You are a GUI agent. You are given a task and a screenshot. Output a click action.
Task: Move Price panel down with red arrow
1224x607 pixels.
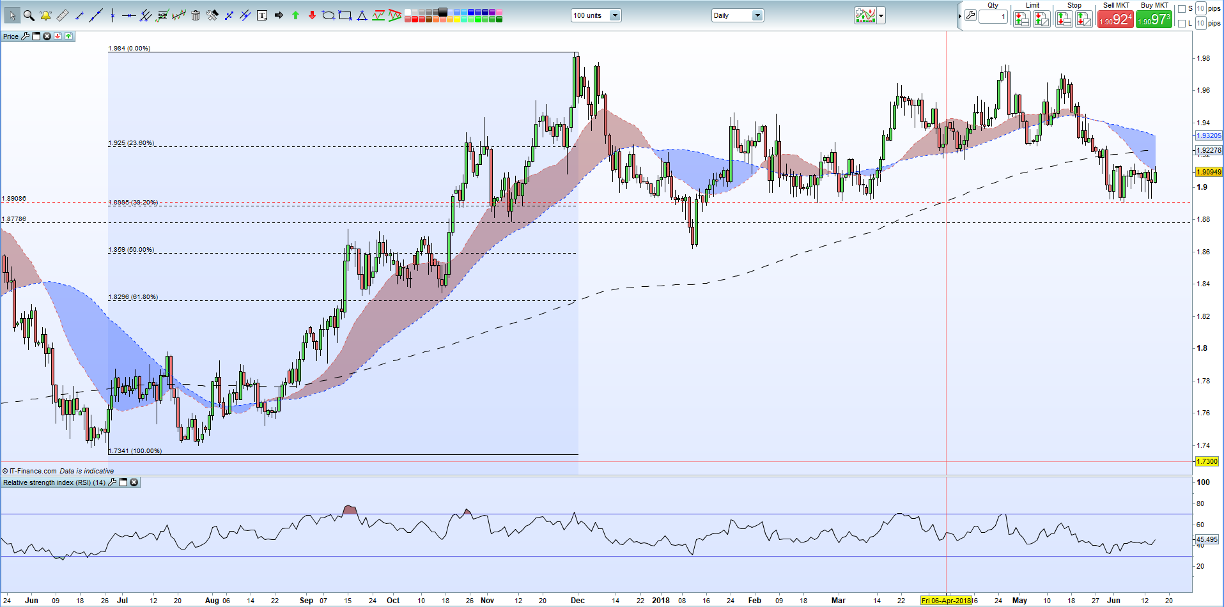click(58, 36)
